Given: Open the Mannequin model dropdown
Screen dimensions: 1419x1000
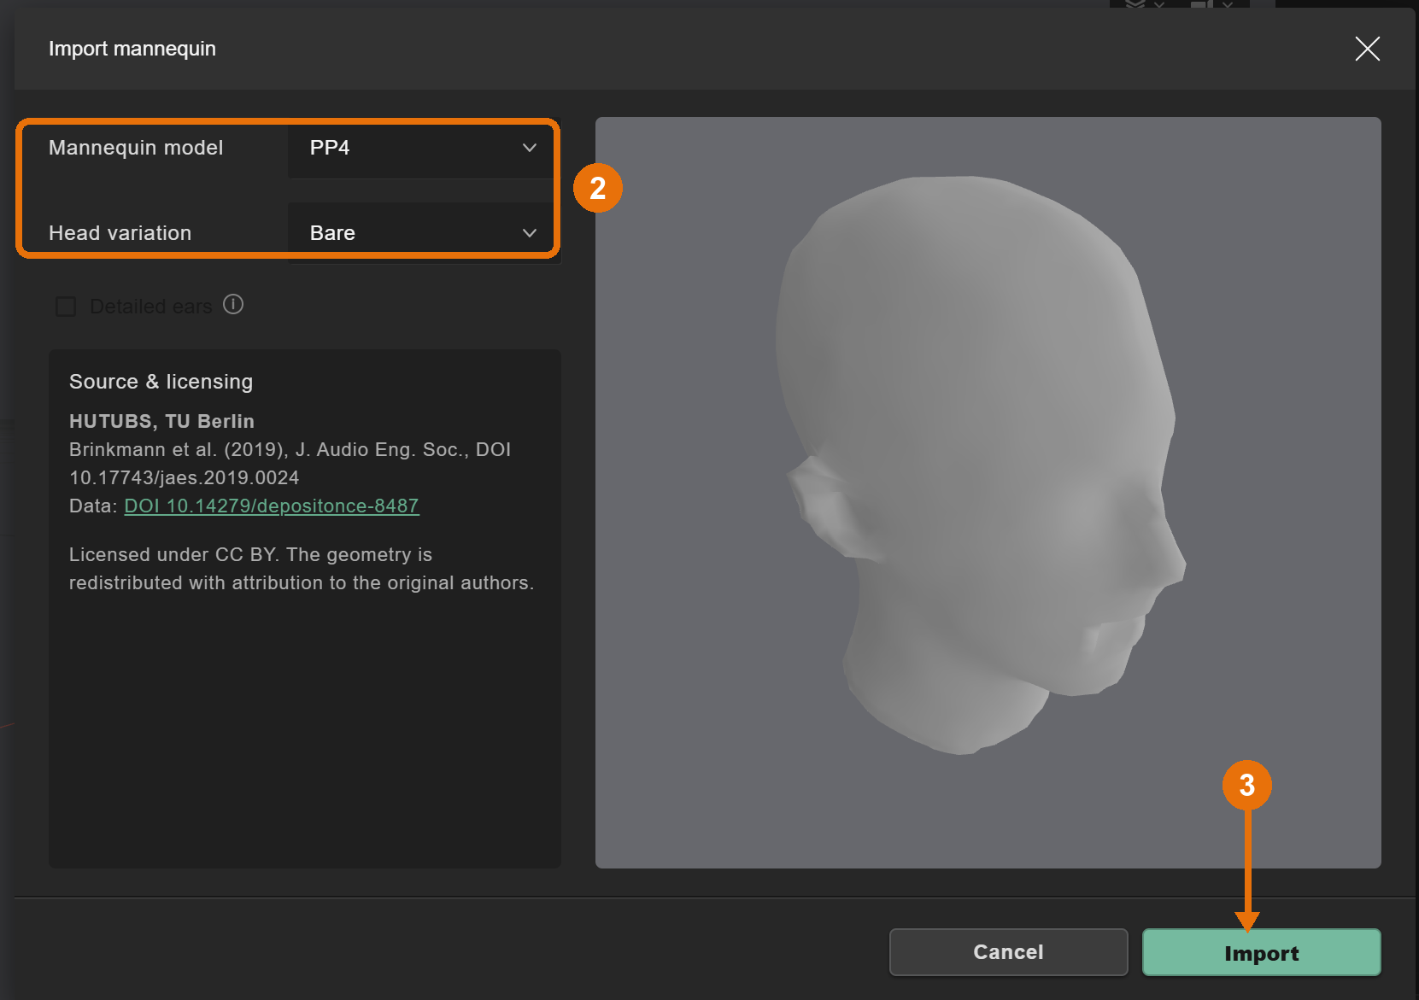Looking at the screenshot, I should coord(423,148).
